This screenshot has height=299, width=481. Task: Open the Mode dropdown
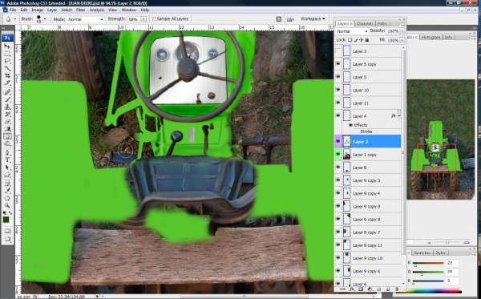pyautogui.click(x=86, y=19)
